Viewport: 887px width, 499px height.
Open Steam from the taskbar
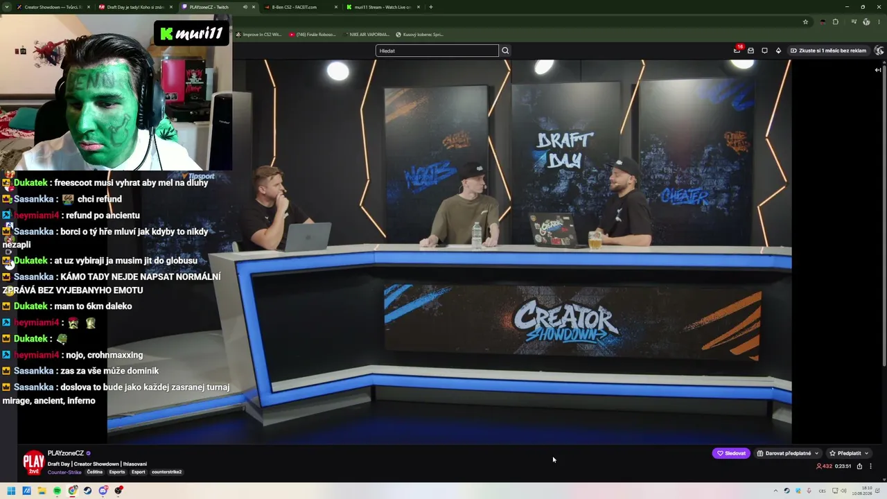(87, 491)
